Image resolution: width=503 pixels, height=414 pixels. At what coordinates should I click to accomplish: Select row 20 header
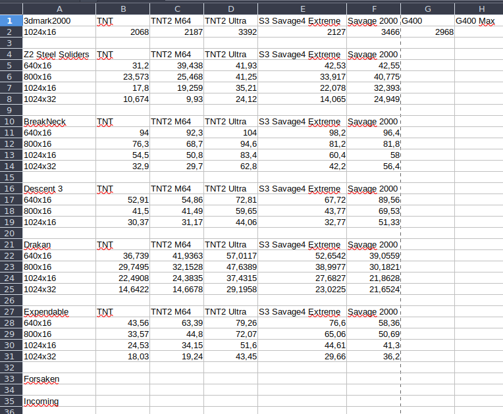click(x=11, y=234)
